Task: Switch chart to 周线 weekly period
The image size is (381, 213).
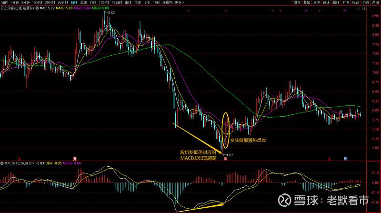Action: [84, 3]
